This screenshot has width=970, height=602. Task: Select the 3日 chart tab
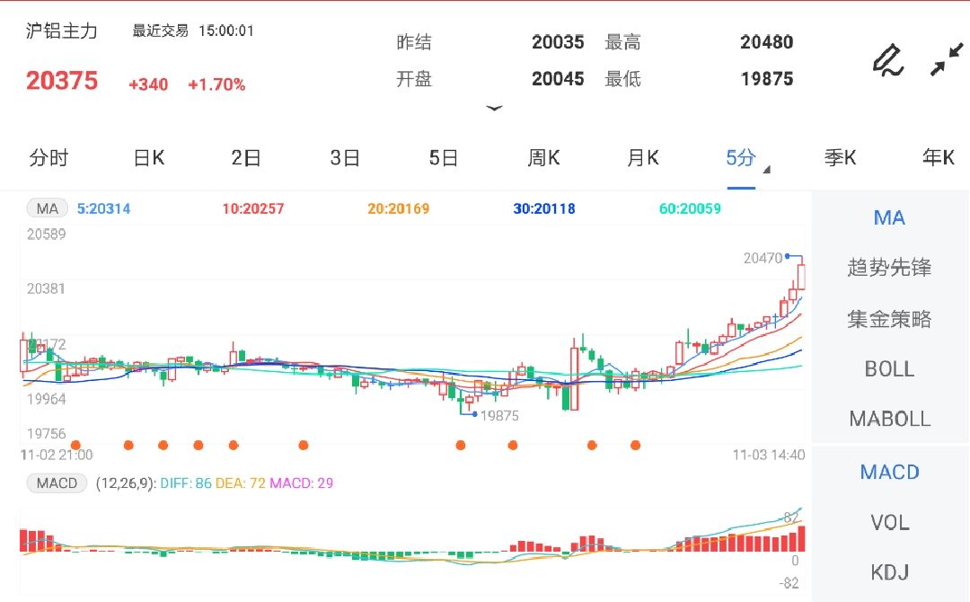pos(345,158)
